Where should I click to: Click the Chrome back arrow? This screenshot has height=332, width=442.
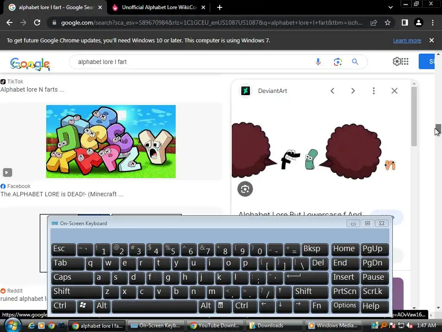point(9,22)
